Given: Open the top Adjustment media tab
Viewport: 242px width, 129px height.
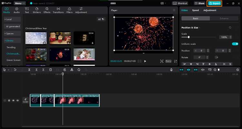Looking at the screenshot, I should tap(81, 10).
